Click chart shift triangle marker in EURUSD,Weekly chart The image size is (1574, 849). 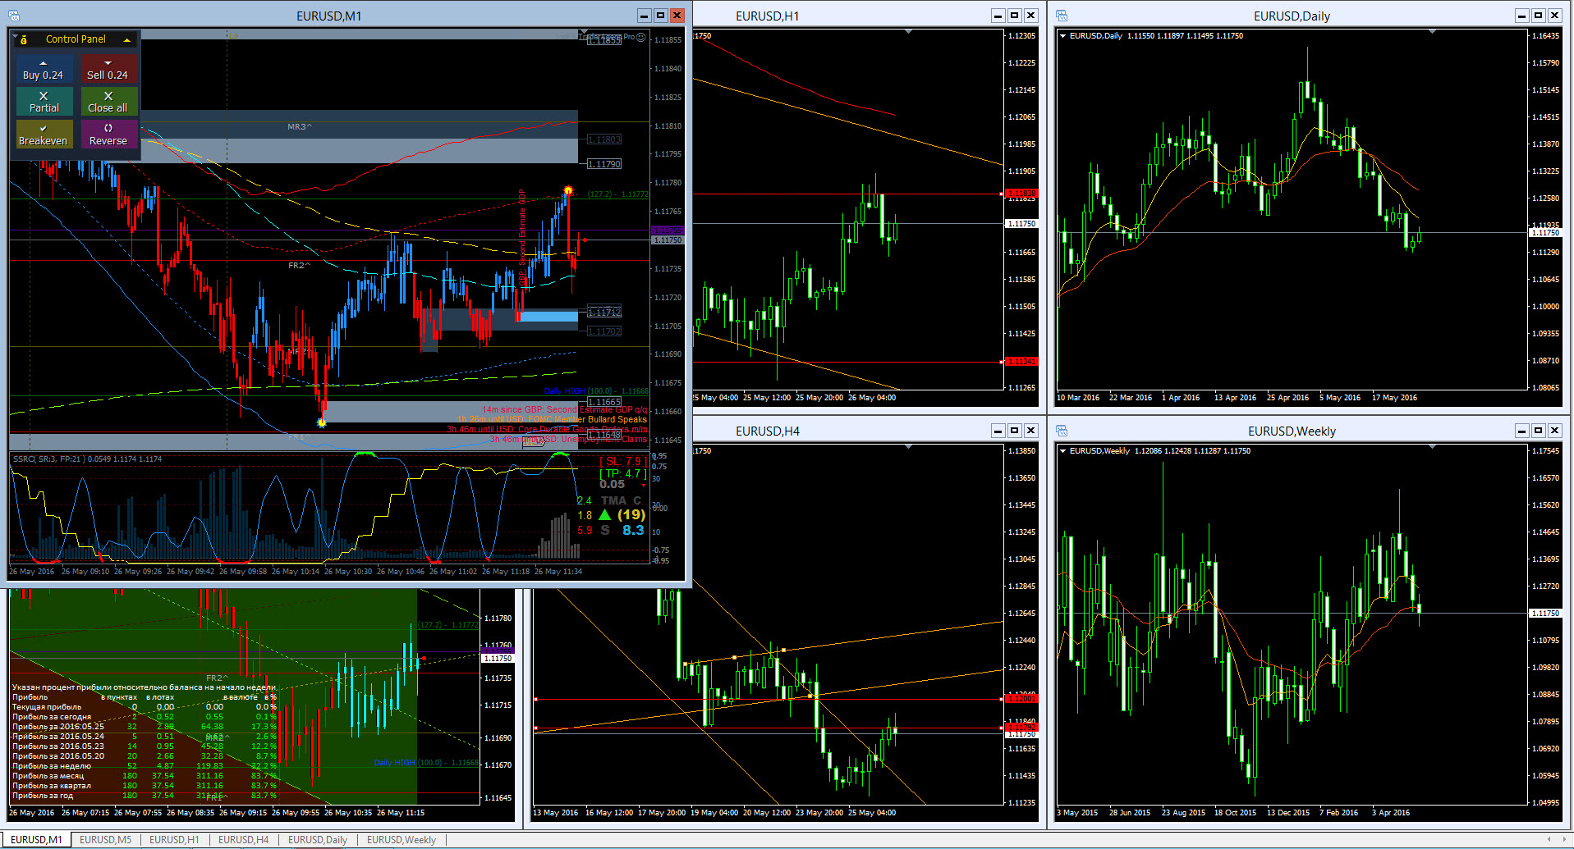pos(1432,447)
